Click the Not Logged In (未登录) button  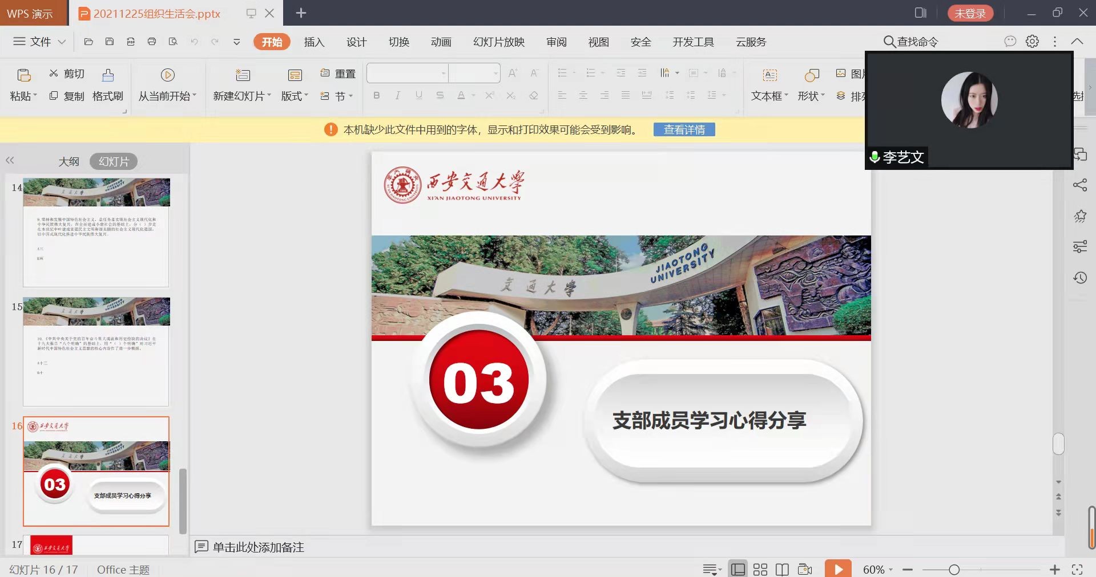pyautogui.click(x=970, y=13)
